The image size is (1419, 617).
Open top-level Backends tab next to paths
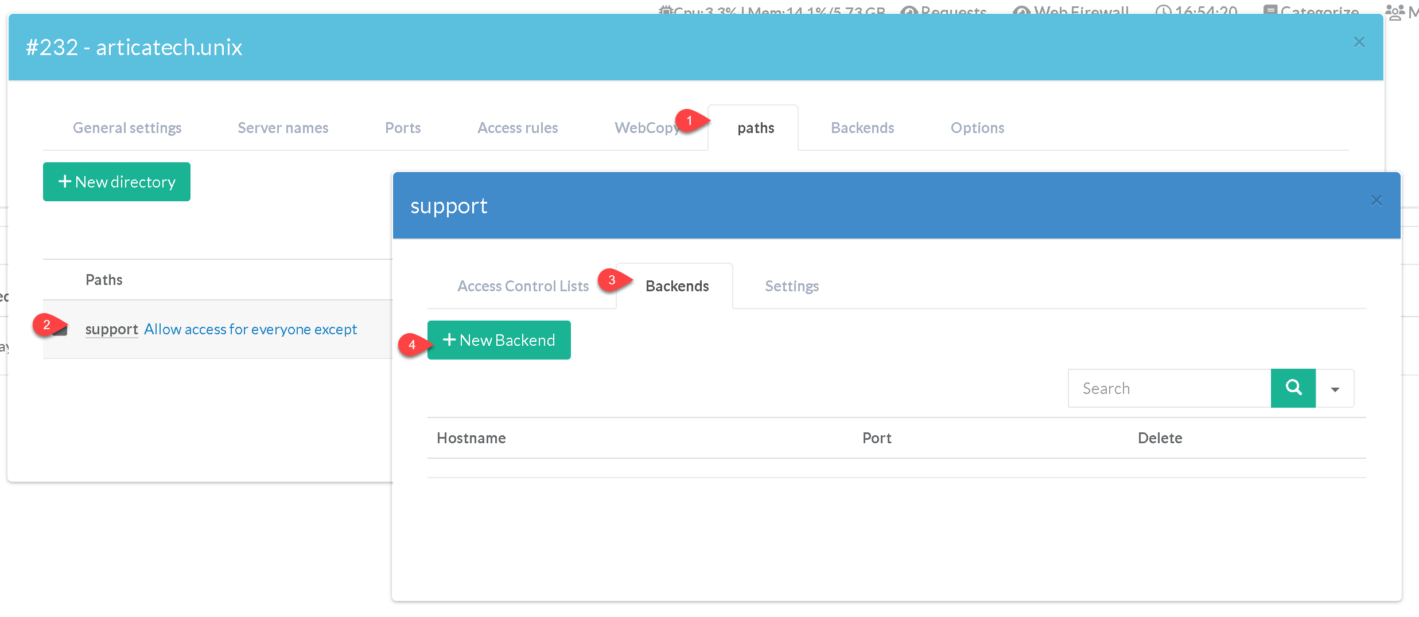(x=862, y=128)
